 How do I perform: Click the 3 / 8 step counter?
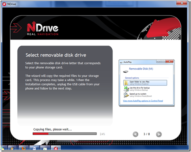(x=146, y=134)
